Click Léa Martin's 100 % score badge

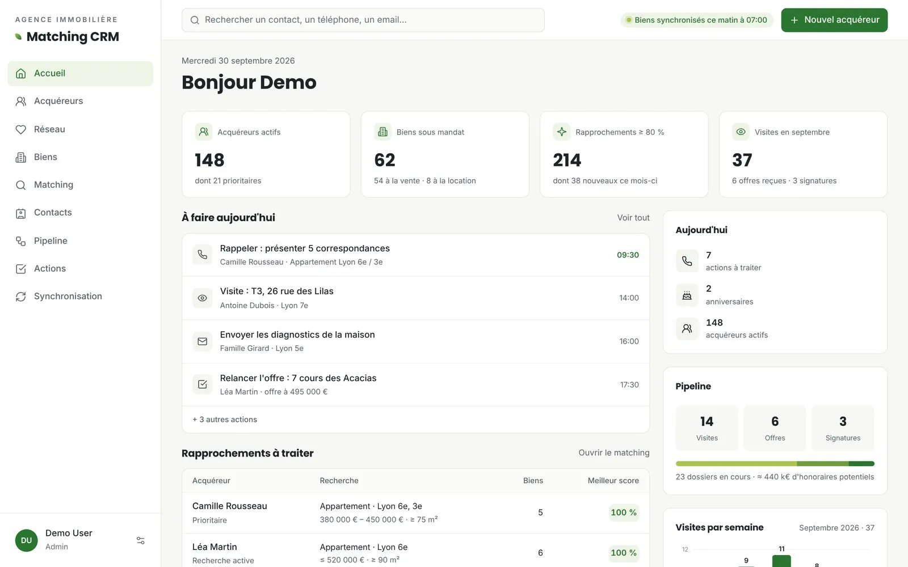pos(624,553)
